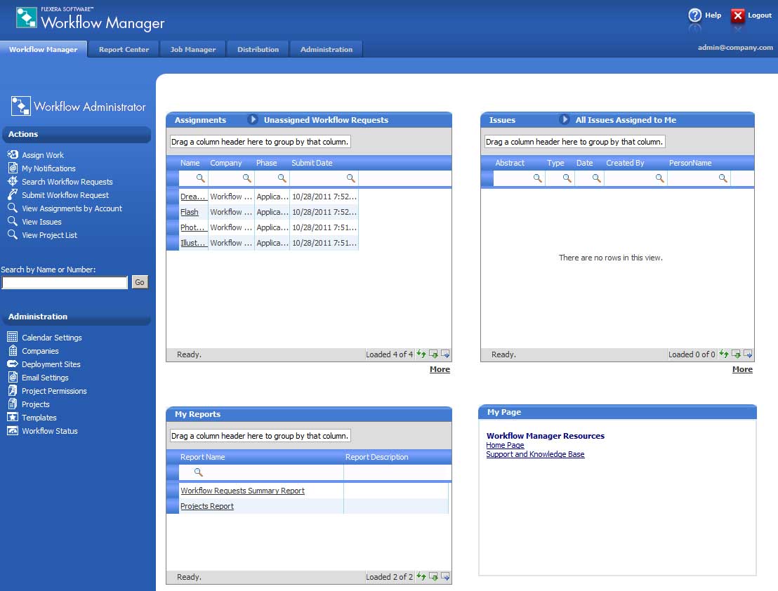Viewport: 778px width, 591px height.
Task: Refresh the My Reports grid icon
Action: pyautogui.click(x=421, y=577)
